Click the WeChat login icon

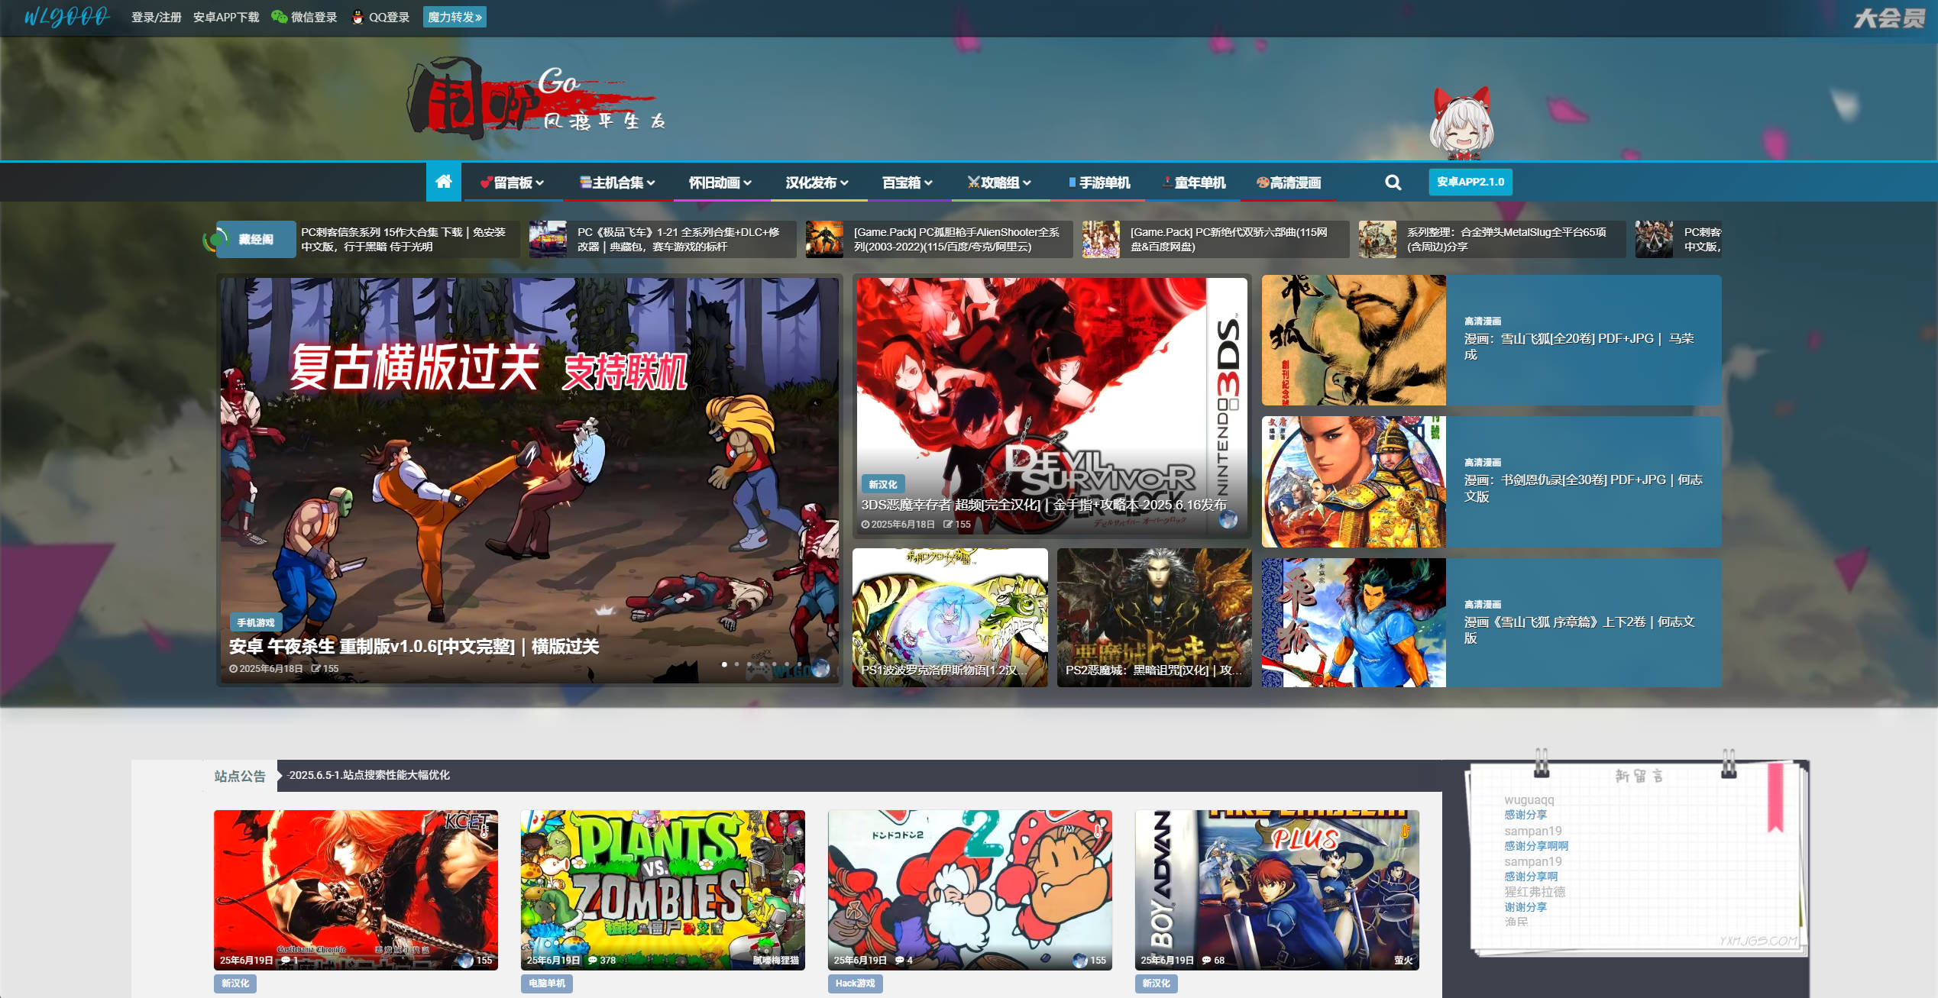click(279, 17)
